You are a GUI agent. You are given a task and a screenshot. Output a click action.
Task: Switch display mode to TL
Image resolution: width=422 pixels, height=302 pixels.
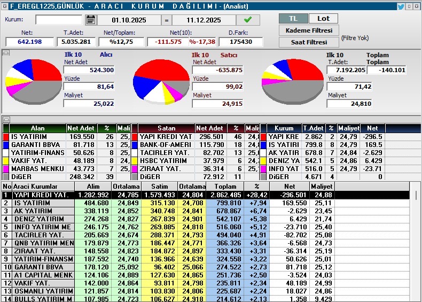click(293, 18)
